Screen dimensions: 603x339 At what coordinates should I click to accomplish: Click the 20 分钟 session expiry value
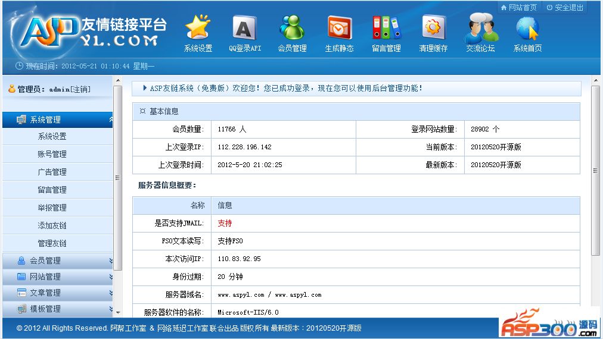point(231,277)
